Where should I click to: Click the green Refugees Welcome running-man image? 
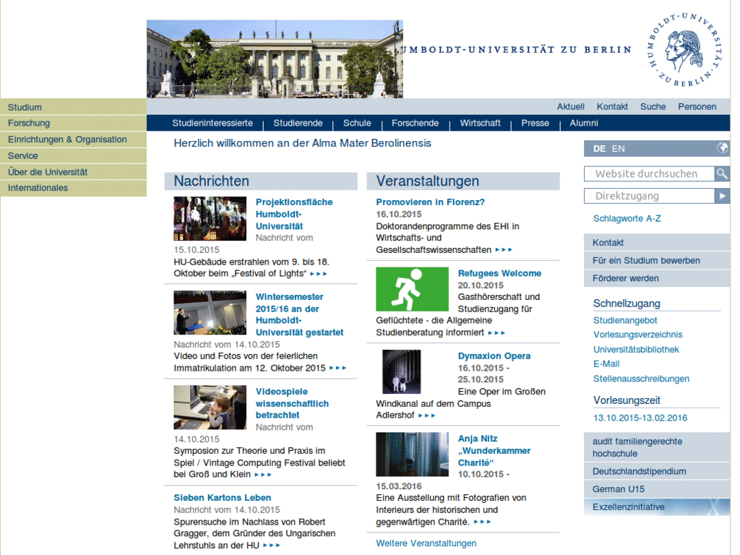[x=412, y=289]
